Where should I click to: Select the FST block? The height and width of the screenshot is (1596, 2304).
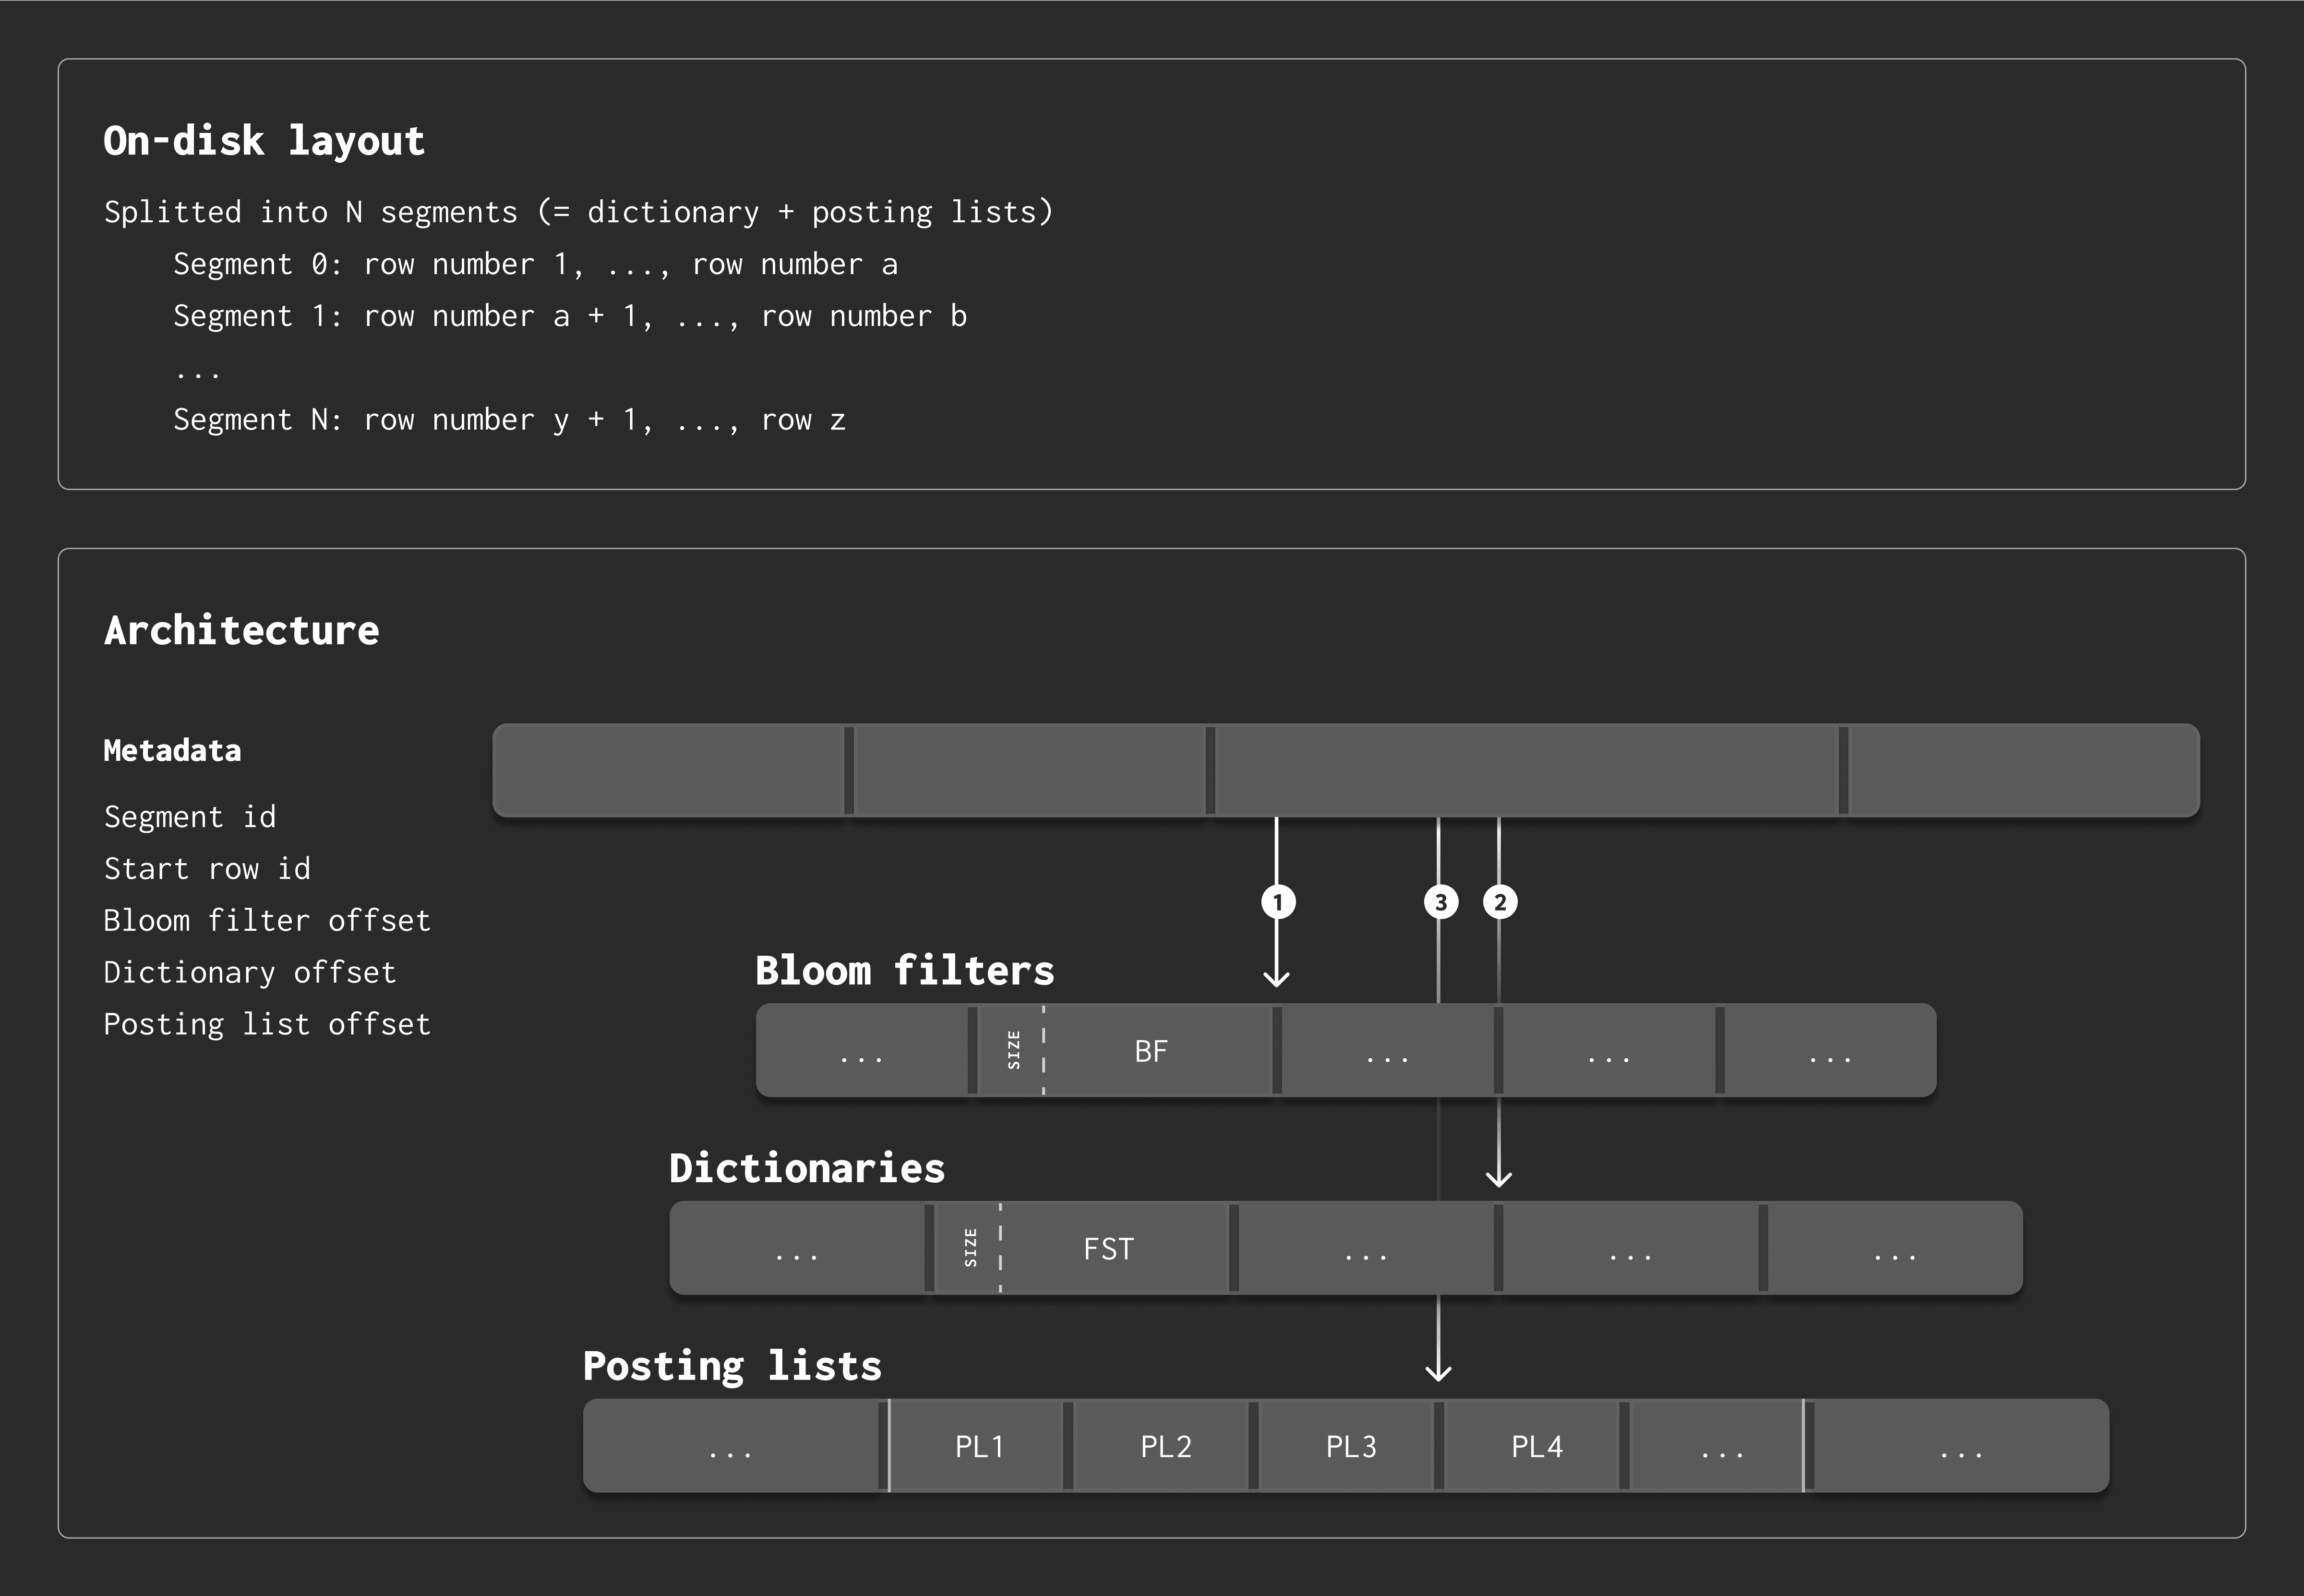pos(1108,1248)
